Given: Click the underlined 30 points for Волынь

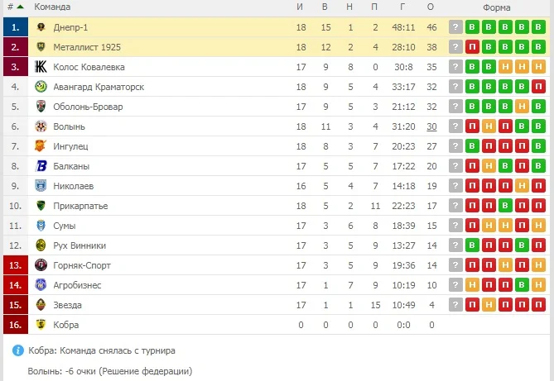Looking at the screenshot, I should coord(431,126).
